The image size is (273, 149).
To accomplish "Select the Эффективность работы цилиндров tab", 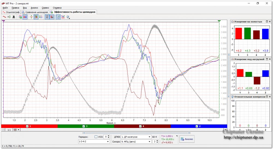I will 73,12.
